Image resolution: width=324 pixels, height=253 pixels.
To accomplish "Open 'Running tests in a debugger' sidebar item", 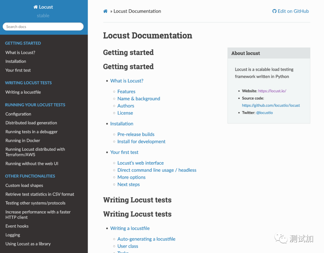I will [x=31, y=132].
